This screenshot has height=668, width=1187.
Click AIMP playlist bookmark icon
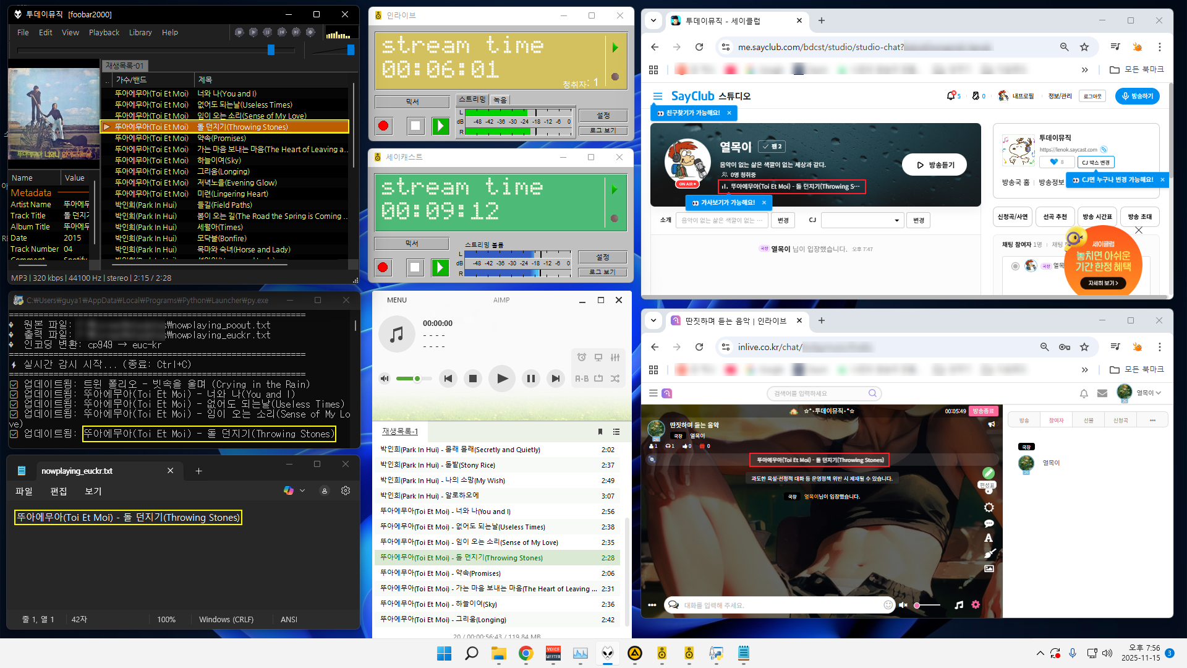[x=600, y=432]
